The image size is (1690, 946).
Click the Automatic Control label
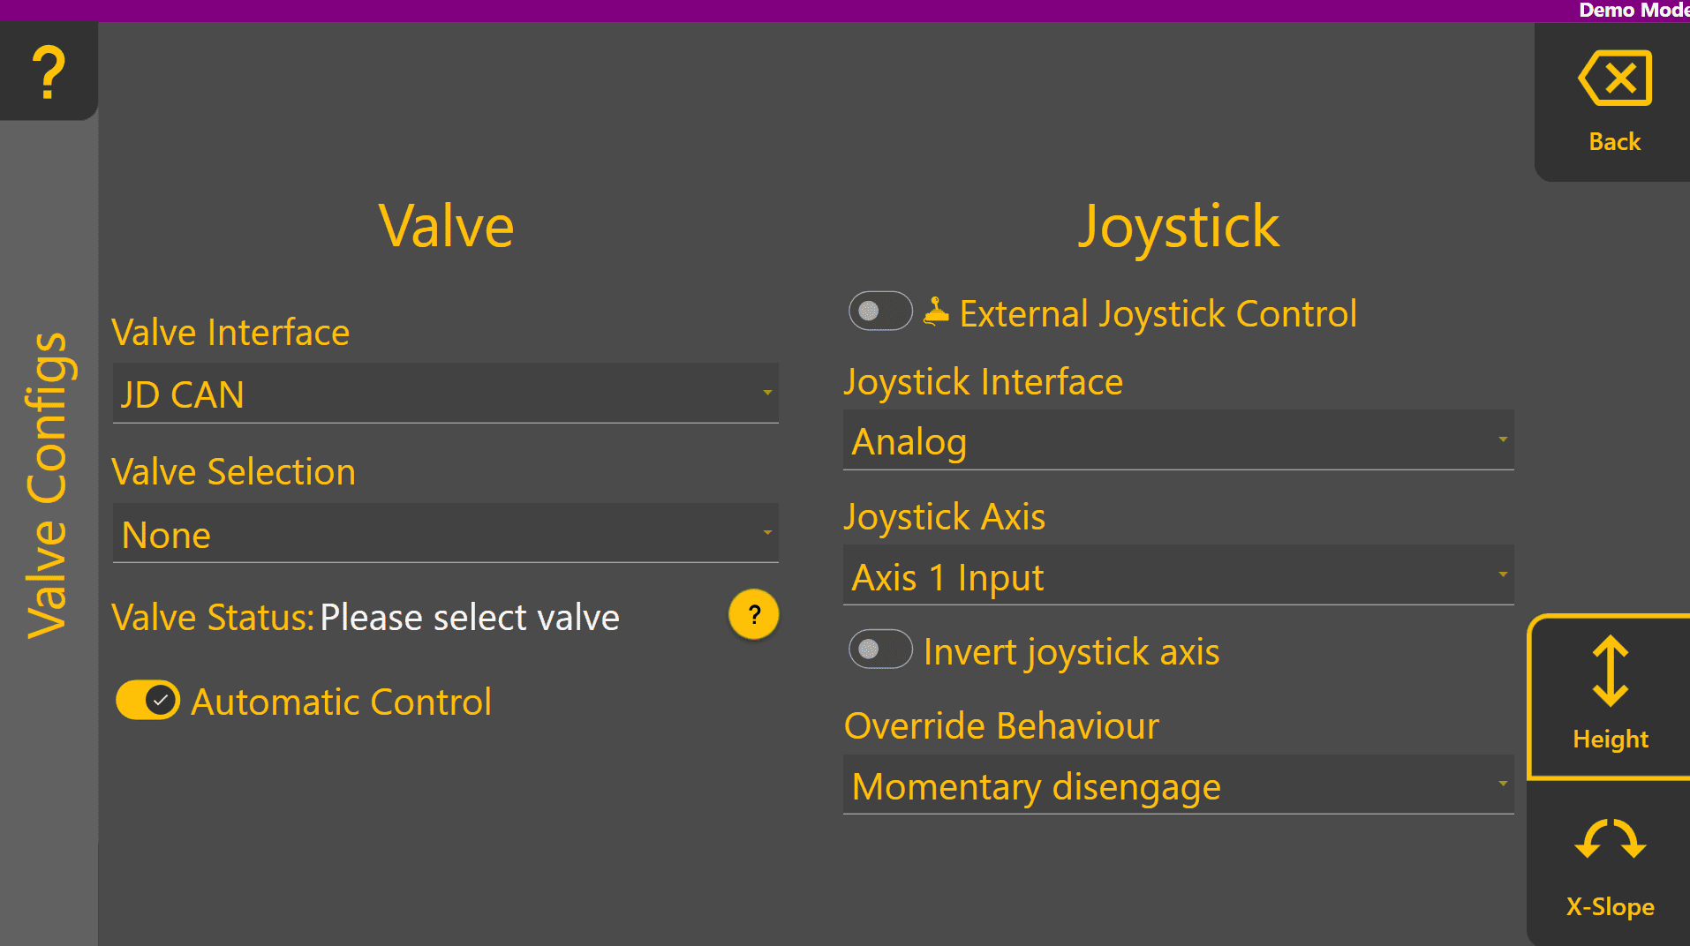click(341, 702)
